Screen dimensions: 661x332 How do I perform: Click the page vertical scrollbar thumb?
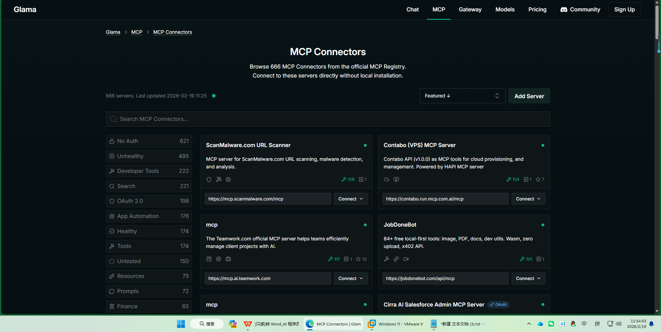[x=657, y=22]
